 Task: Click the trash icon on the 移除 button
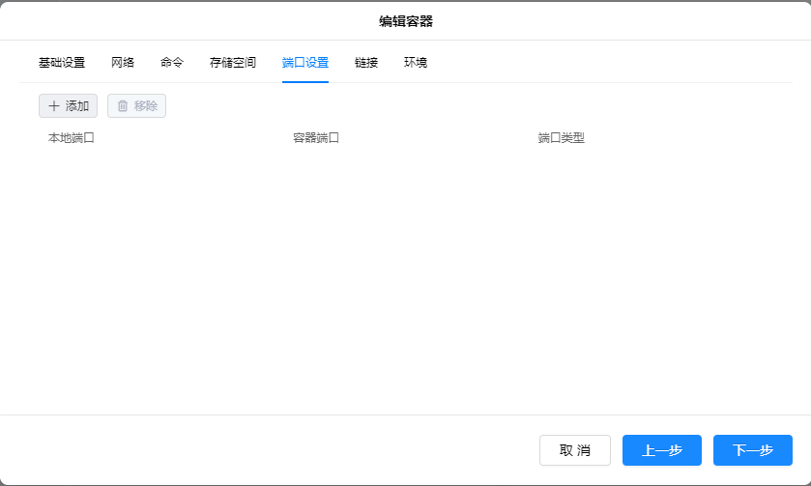[x=123, y=106]
